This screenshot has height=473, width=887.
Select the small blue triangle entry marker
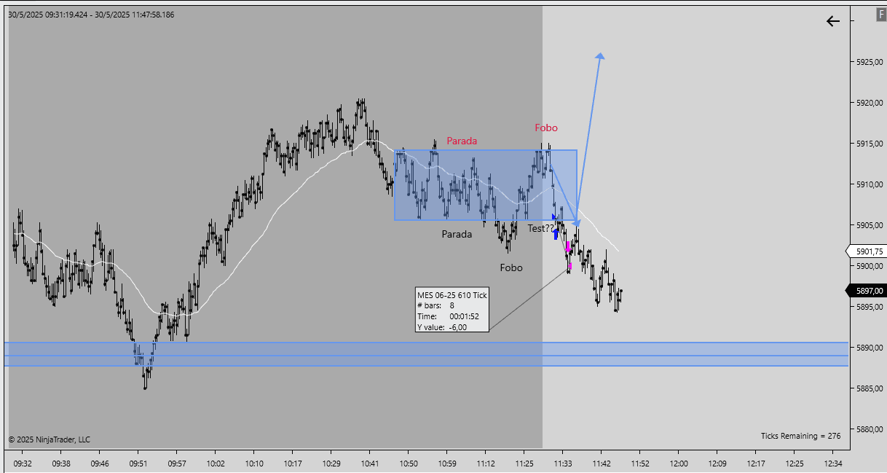point(554,217)
